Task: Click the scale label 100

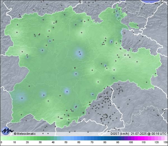Action: click(131, 142)
